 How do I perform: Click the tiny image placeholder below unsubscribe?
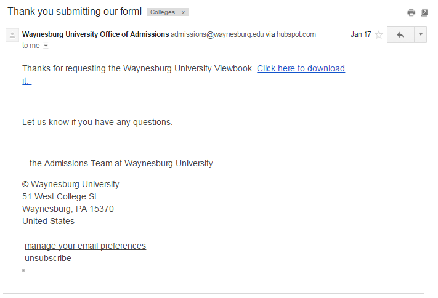tap(23, 270)
